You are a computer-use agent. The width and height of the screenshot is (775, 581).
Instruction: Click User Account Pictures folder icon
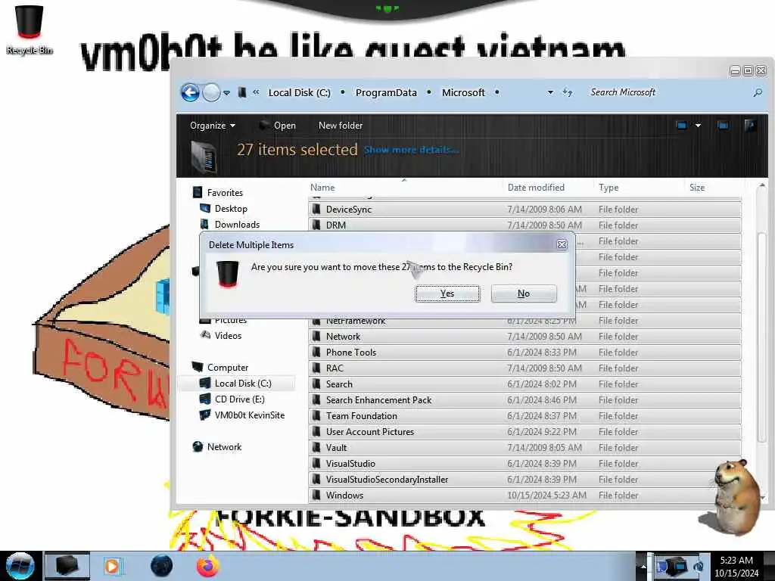coord(317,432)
